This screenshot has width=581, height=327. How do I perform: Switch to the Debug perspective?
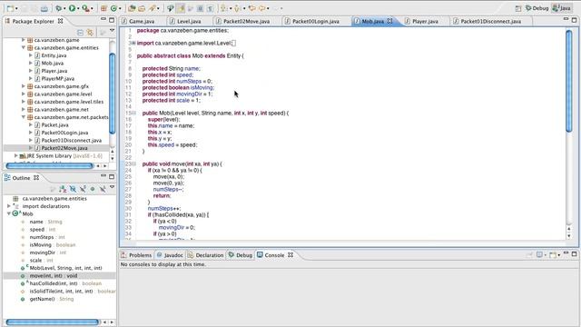[537, 8]
